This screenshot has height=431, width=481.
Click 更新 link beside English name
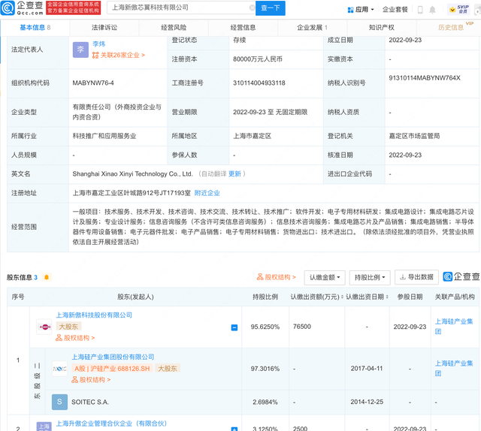point(234,173)
